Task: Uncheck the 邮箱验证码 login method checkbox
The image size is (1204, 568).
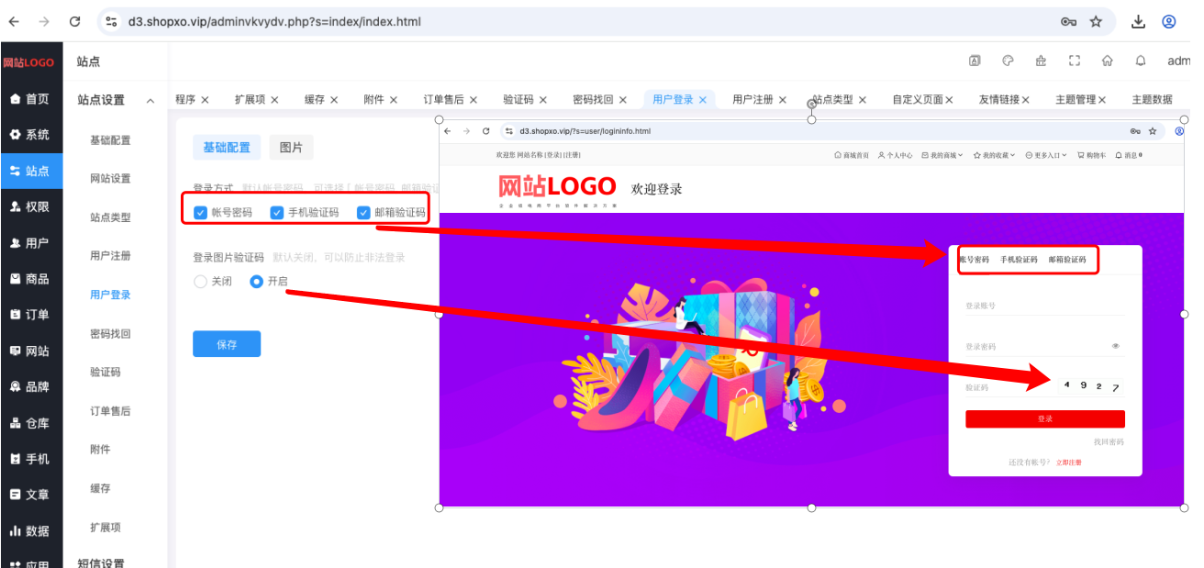Action: point(363,213)
